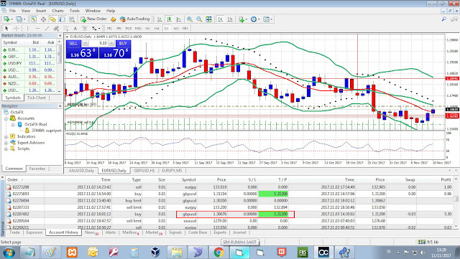The width and height of the screenshot is (460, 259).
Task: Switch timeframe to M15
Action: [128, 29]
